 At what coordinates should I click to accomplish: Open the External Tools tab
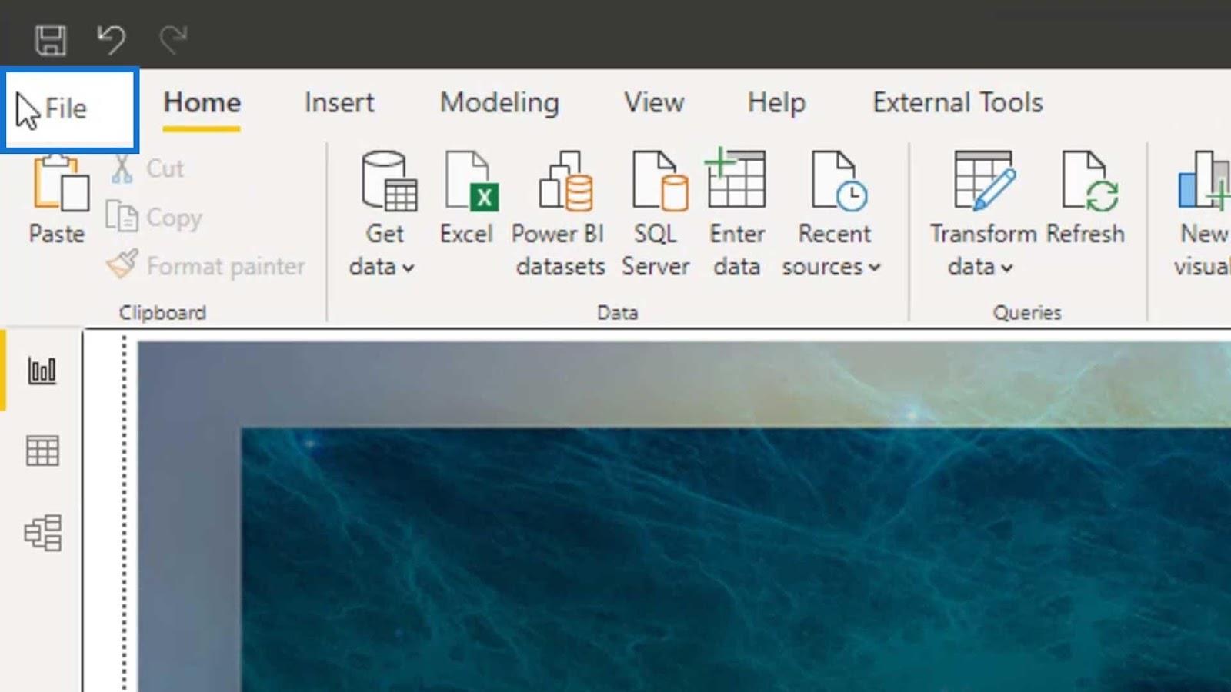(958, 103)
